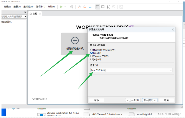Viewport: 185px width, 118px height.
Task: Click the green power-on play icon
Action: (x=61, y=7)
